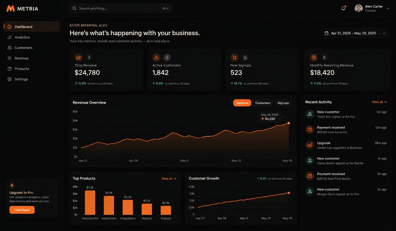
Task: Click Taylor Kim new customer icon
Action: coord(310,114)
